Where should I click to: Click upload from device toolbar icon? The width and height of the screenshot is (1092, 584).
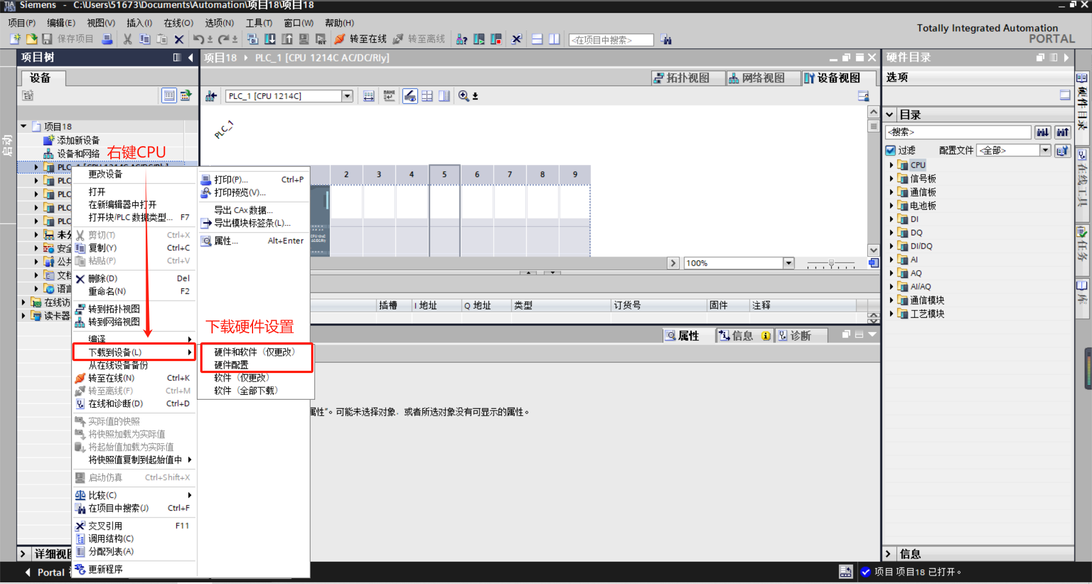tap(287, 39)
